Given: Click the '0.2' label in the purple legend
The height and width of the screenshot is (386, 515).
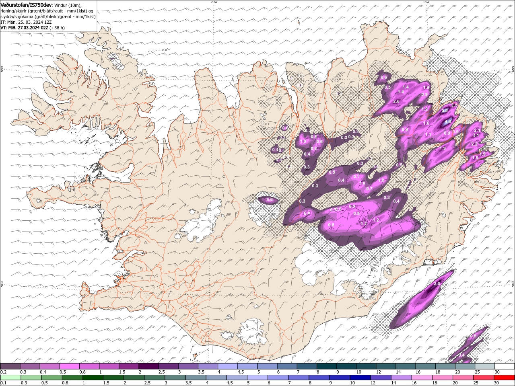Looking at the screenshot, I should point(3,372).
